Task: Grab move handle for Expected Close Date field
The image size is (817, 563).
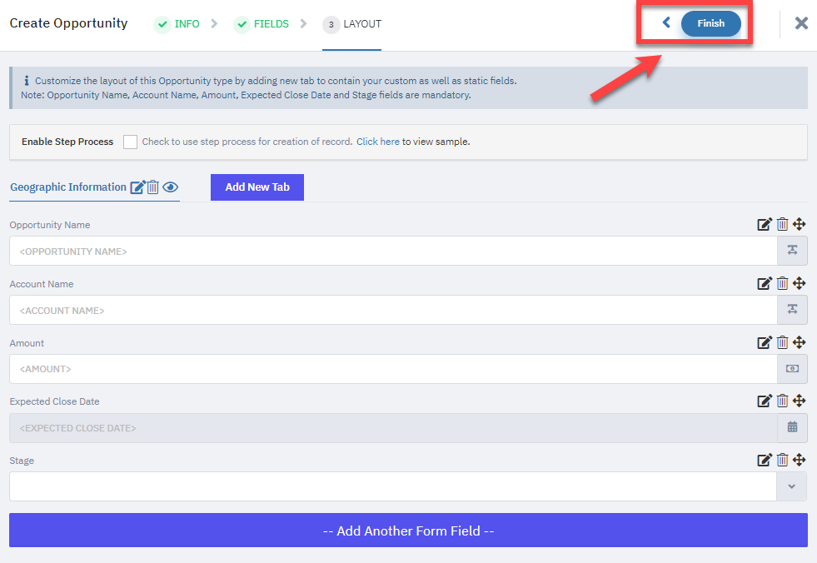Action: click(800, 401)
